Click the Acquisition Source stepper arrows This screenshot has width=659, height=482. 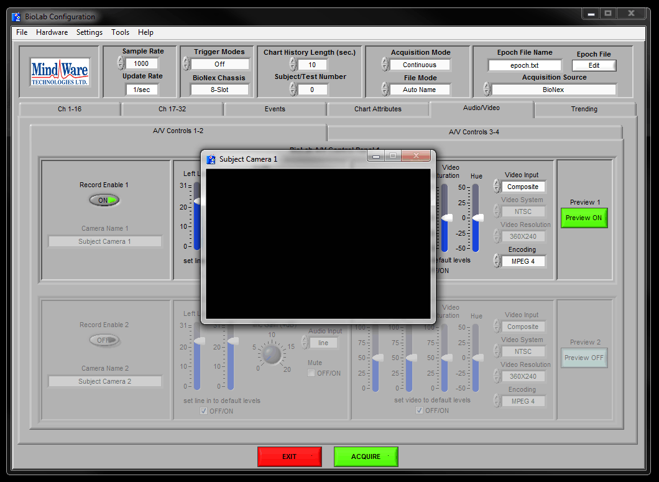pyautogui.click(x=487, y=89)
